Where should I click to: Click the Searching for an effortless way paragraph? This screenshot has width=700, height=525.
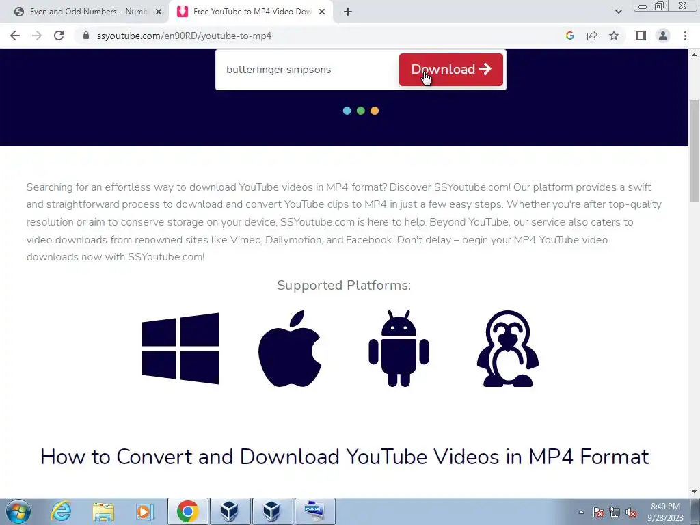(344, 222)
